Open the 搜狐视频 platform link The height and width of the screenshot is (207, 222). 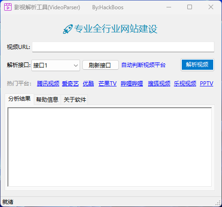click(x=159, y=84)
